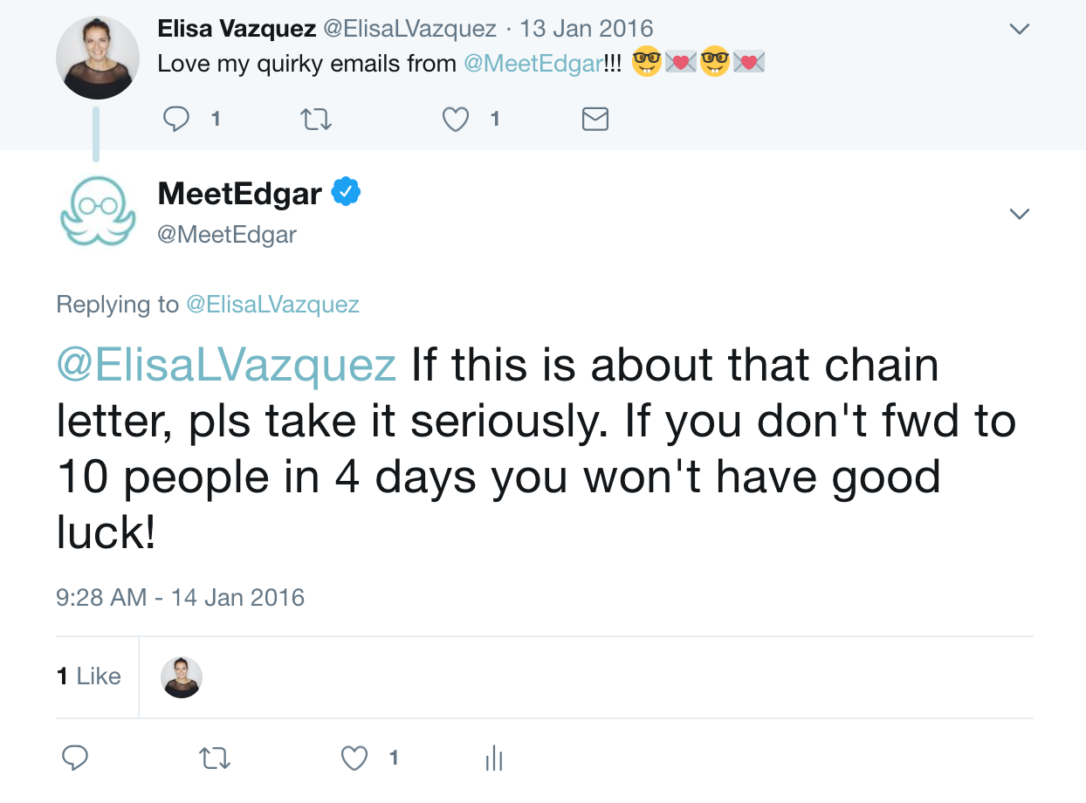View tweet activity analytics bars icon
Viewport: 1086px width, 803px height.
[494, 758]
